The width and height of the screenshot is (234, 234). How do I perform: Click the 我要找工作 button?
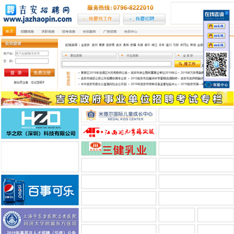[x=99, y=19]
